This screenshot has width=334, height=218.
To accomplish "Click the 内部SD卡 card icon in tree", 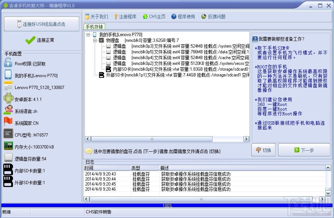I will point(108,69).
